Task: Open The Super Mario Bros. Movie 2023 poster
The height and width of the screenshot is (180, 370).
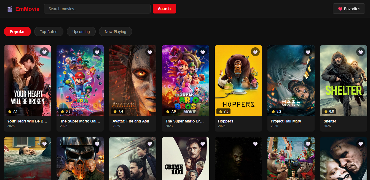Action: 186,80
